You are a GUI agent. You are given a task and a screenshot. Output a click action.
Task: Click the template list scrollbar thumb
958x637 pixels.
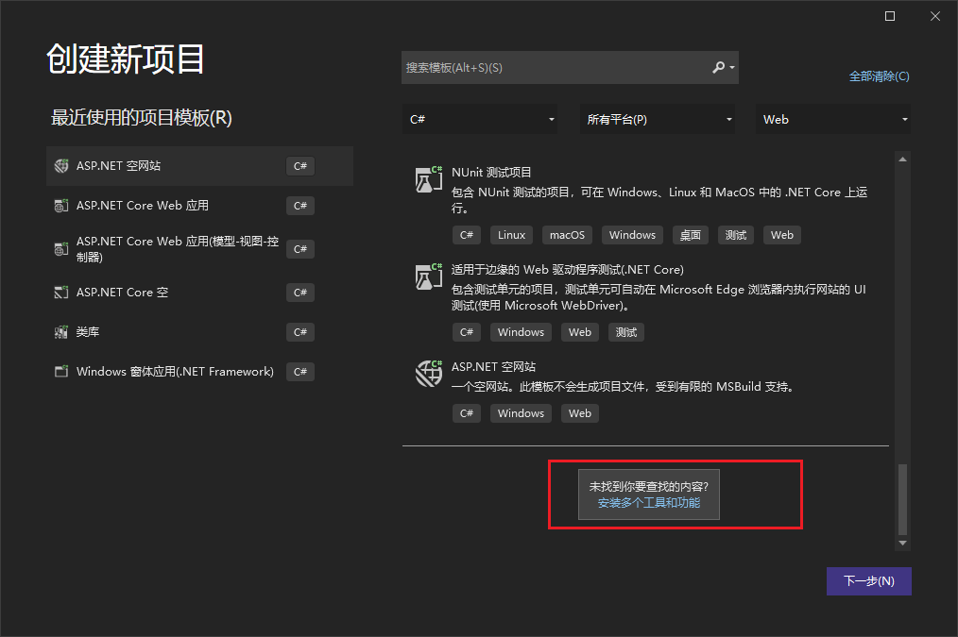[x=902, y=499]
